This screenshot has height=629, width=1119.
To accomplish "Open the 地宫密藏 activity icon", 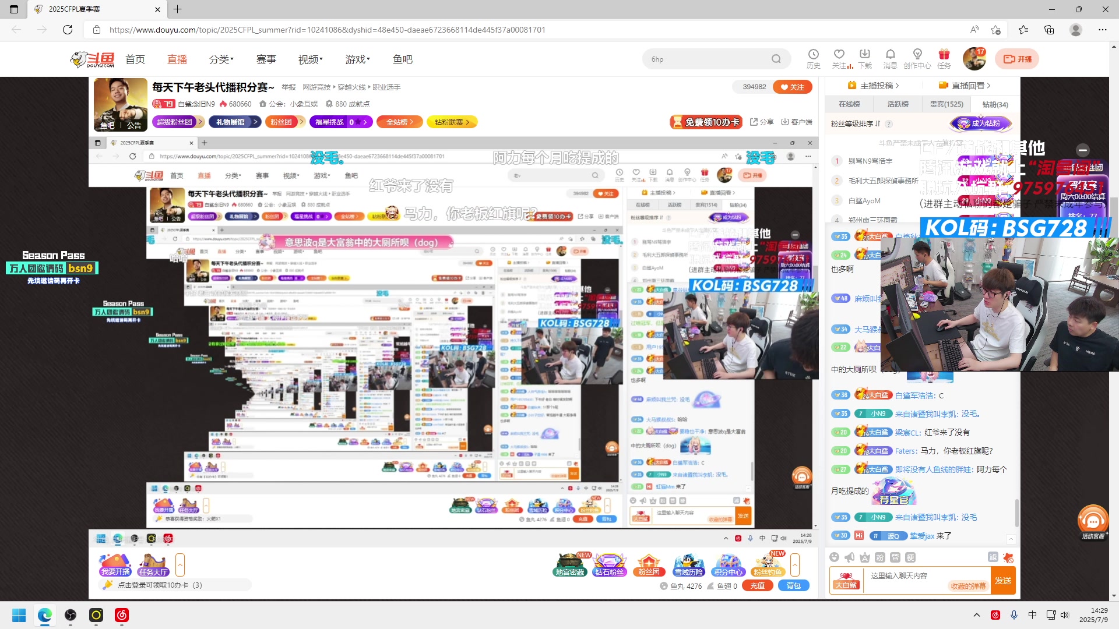I will point(569,565).
